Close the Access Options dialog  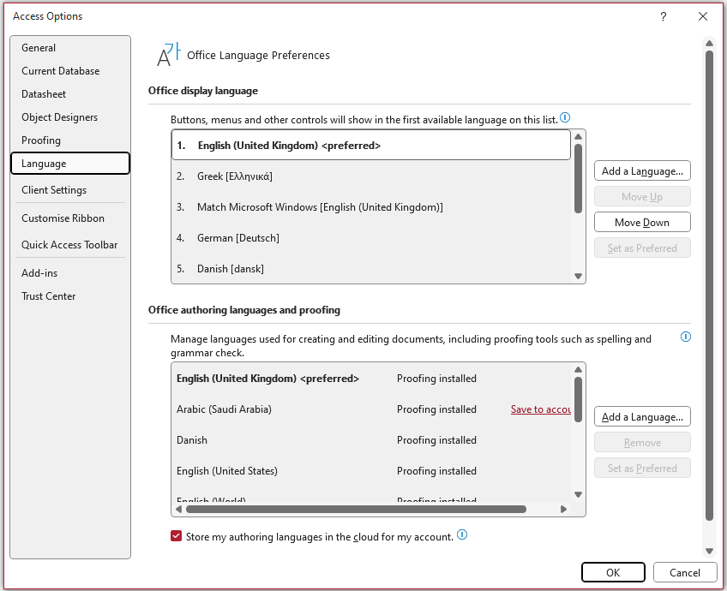click(703, 16)
